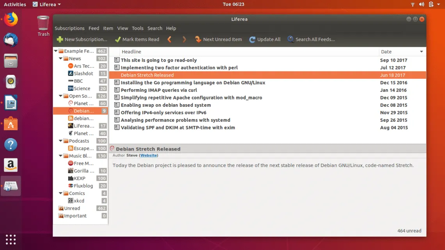
Task: Click the Next Unread Item button
Action: pos(218,39)
